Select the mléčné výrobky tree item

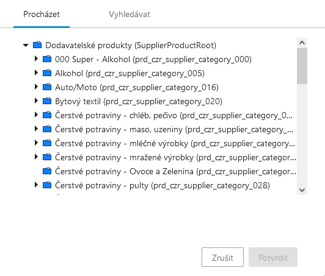(x=175, y=143)
